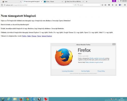Open Licensing Information link
This screenshot has width=127, height=101.
(68, 71)
